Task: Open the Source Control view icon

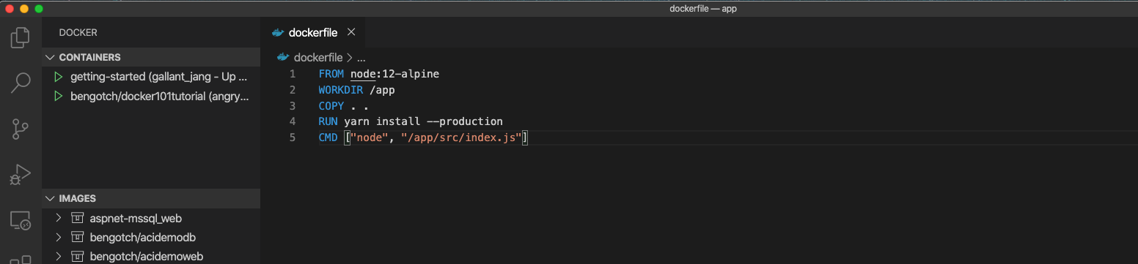Action: (21, 129)
